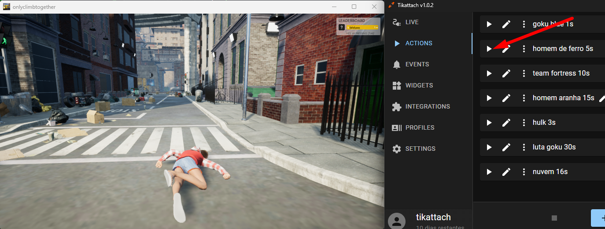Screen dimensions: 605x229
Task: Select ACTIONS in the Tikattach sidebar
Action: pos(428,43)
